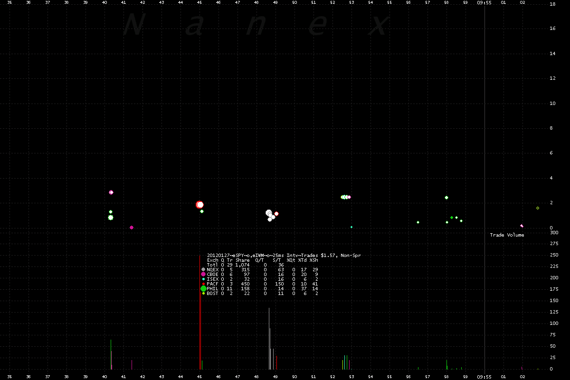Click the gray NQEX legend marker
The height and width of the screenshot is (380, 570).
tap(203, 269)
